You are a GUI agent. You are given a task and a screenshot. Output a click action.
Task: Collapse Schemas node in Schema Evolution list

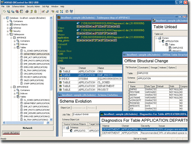pos(64,128)
